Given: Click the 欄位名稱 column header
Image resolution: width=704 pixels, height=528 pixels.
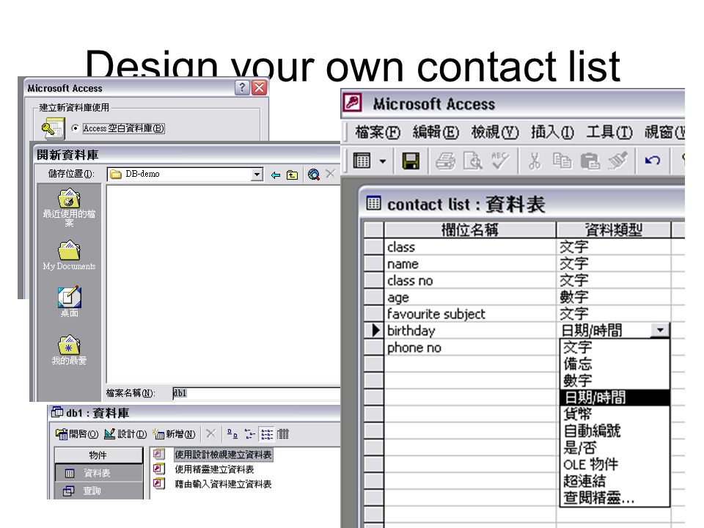Looking at the screenshot, I should [x=470, y=230].
